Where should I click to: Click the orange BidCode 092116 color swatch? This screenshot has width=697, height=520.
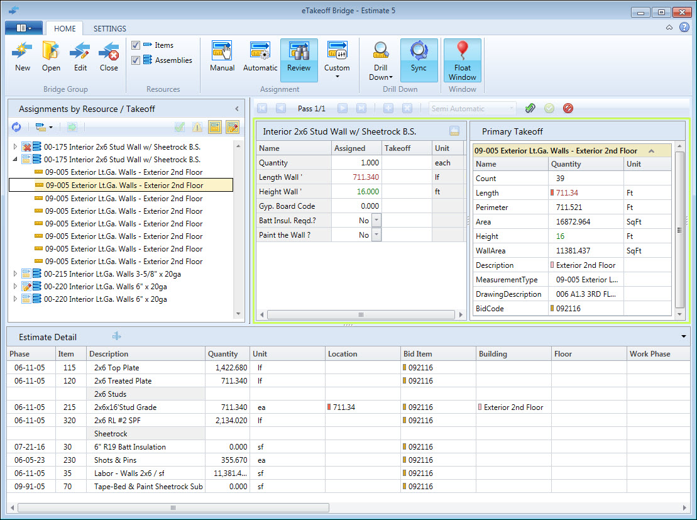click(552, 309)
